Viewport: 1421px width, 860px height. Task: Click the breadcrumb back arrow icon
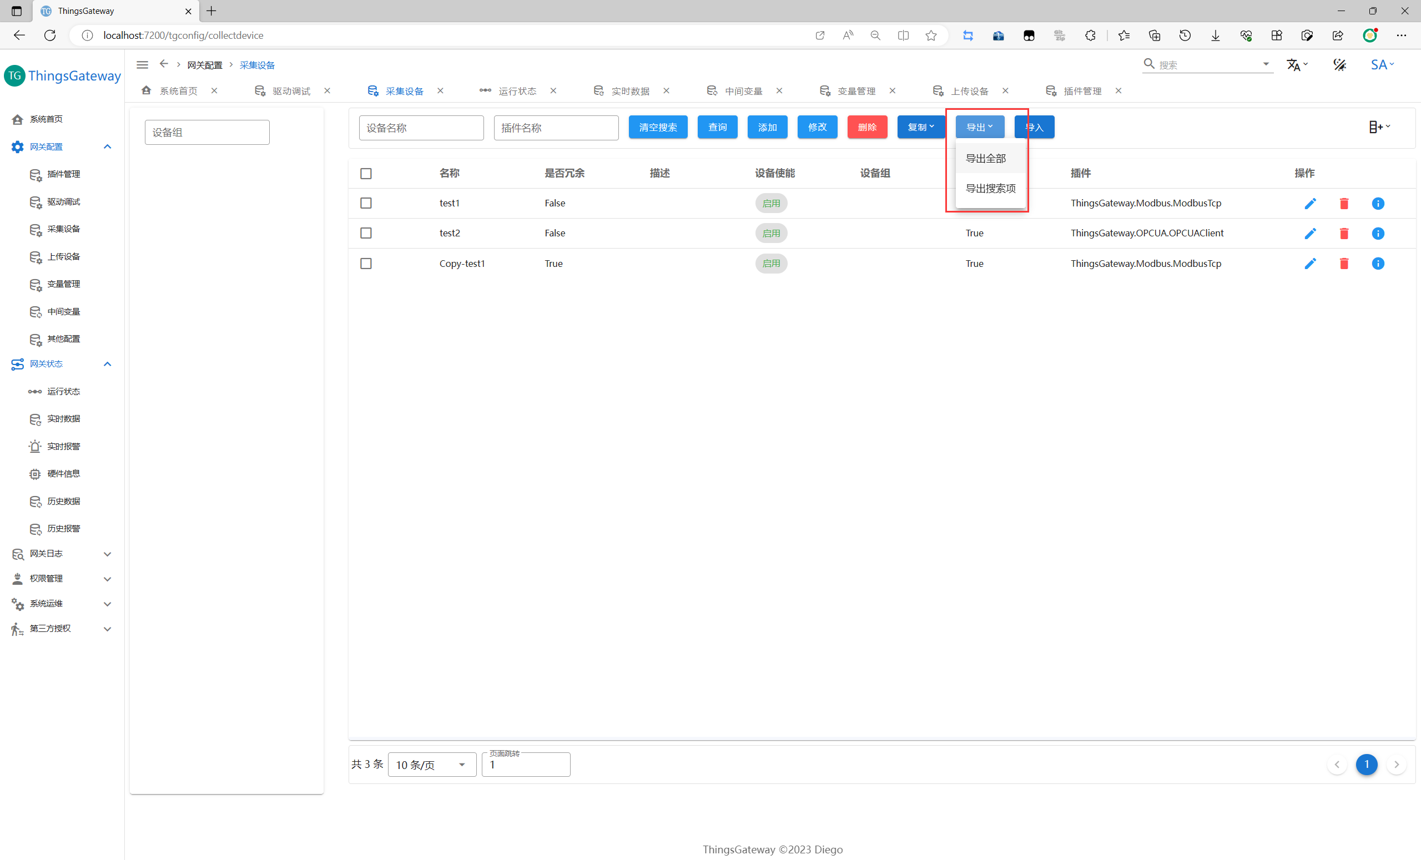point(164,64)
